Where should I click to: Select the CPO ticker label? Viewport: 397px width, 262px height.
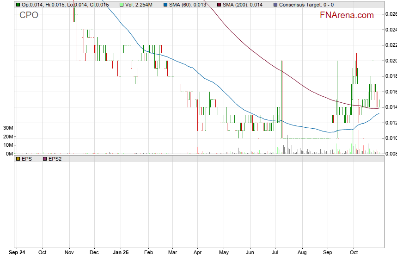(29, 15)
